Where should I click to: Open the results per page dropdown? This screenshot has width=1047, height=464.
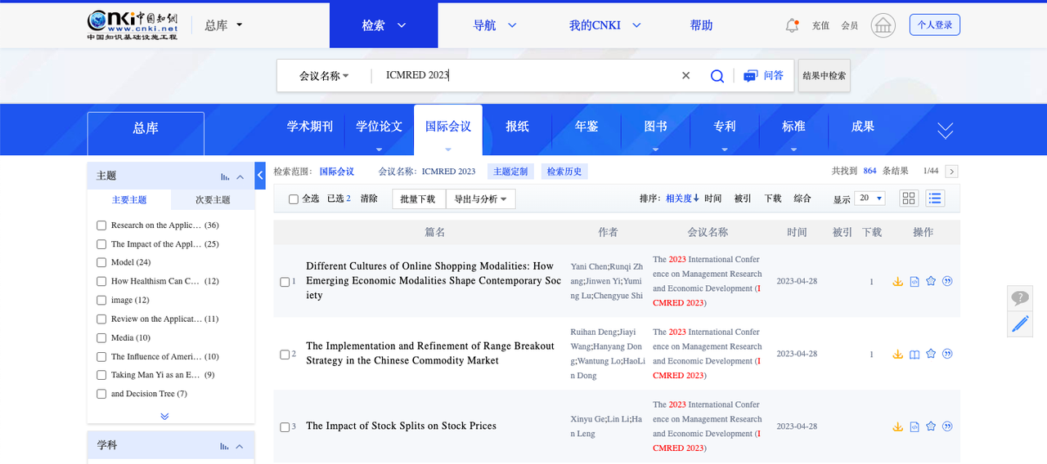click(869, 199)
